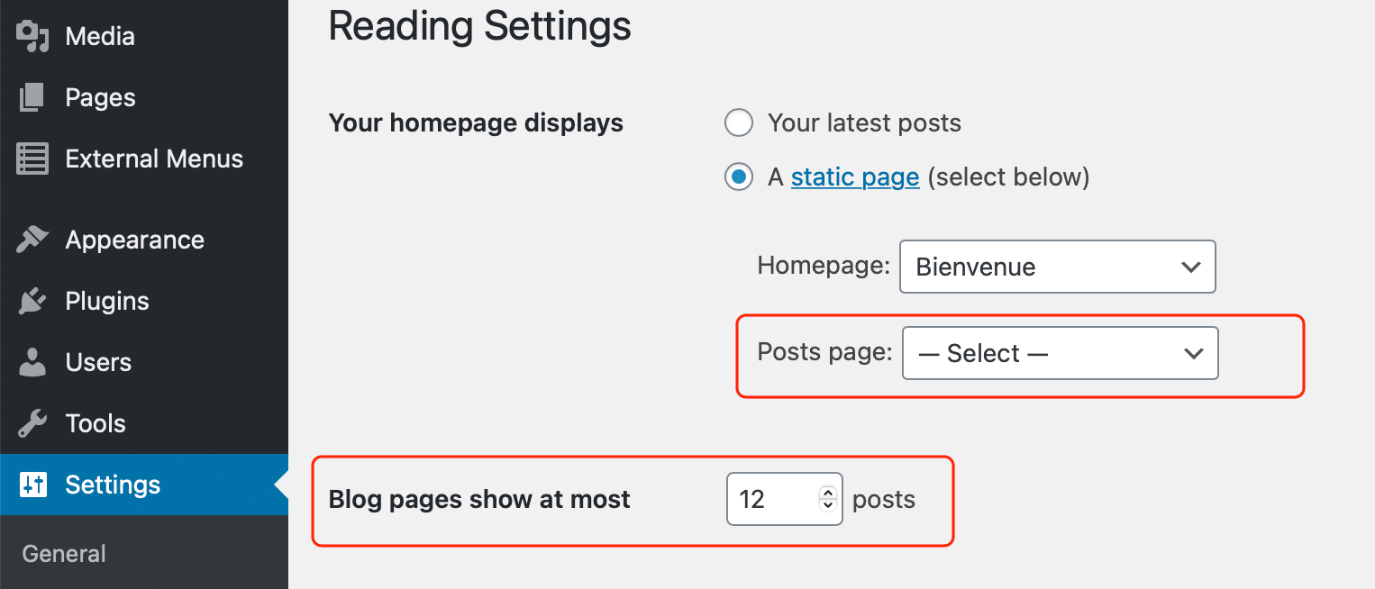Open the Homepage dropdown showing Bienvenue
The image size is (1375, 589).
tap(1057, 267)
